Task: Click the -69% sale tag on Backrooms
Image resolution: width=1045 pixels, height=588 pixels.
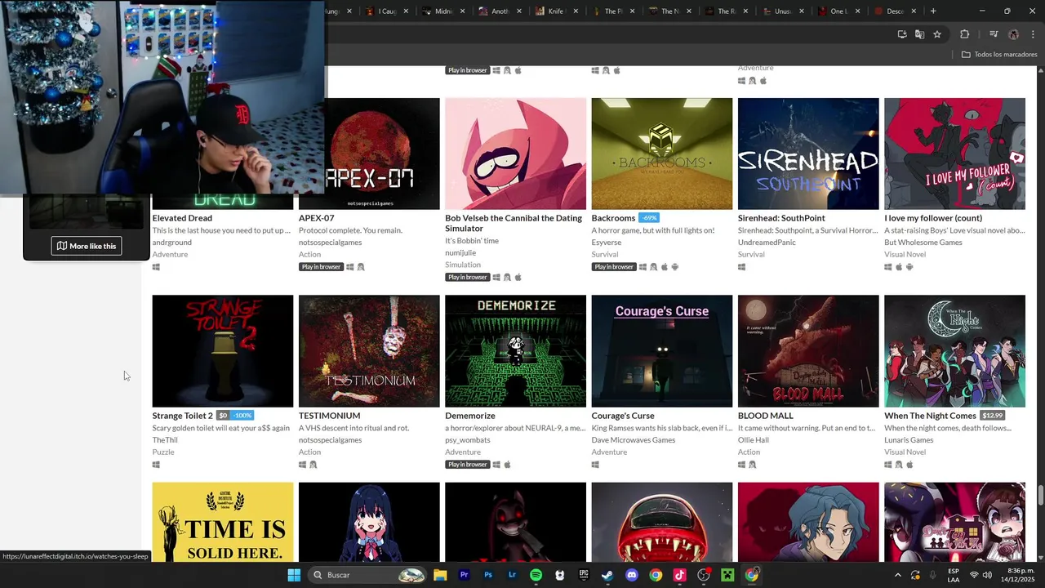Action: [649, 218]
